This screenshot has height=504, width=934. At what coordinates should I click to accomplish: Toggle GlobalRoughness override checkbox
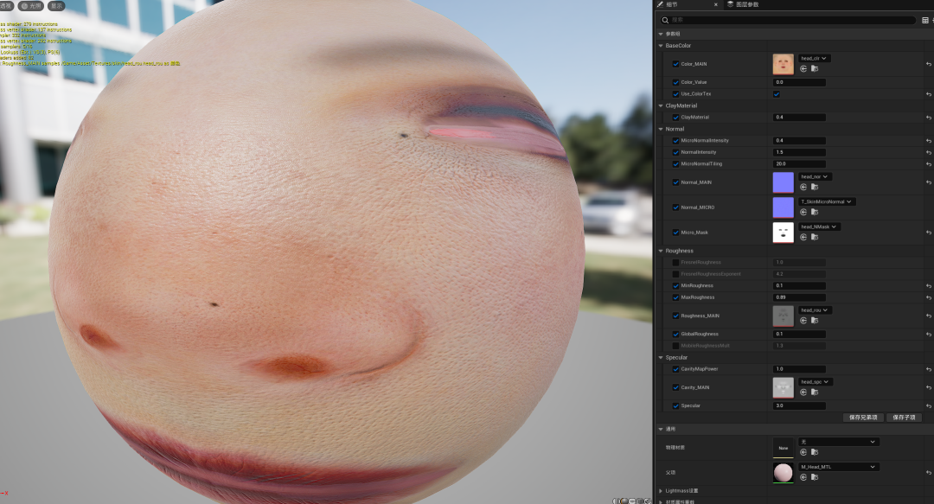coord(675,335)
